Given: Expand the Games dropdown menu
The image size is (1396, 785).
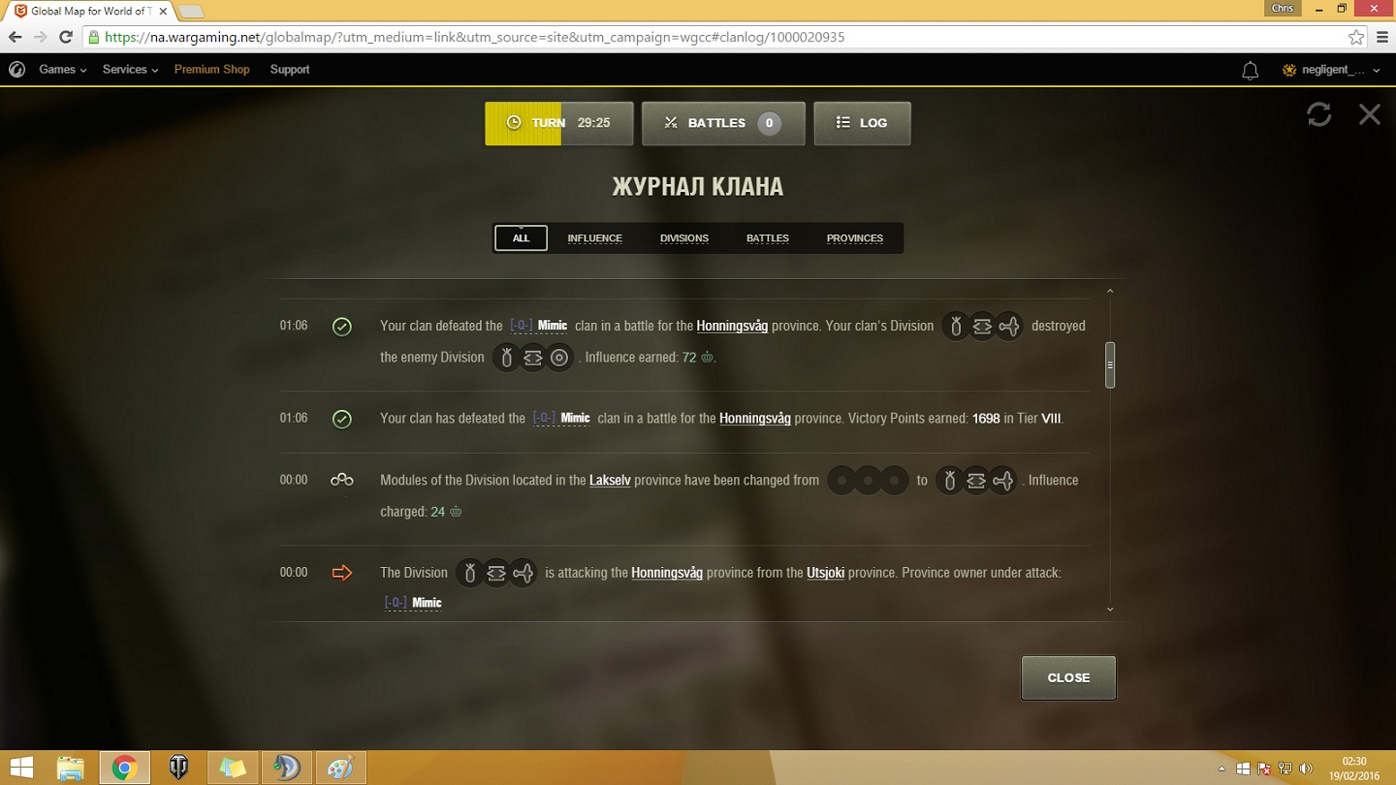Looking at the screenshot, I should (x=62, y=70).
